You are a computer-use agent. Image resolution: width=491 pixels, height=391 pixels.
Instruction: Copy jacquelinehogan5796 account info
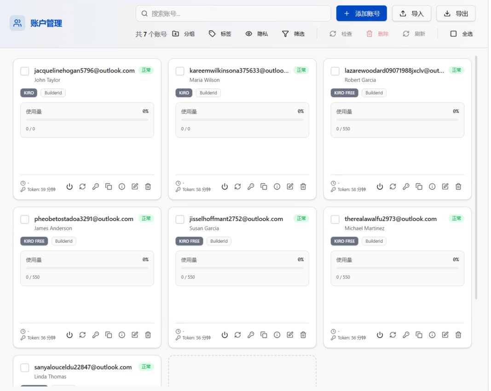[109, 187]
